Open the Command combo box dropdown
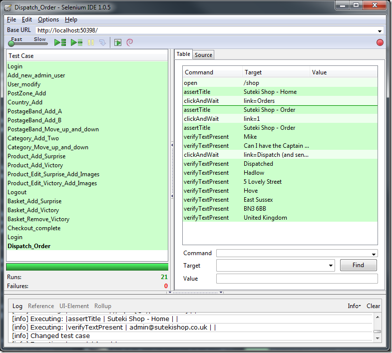The width and height of the screenshot is (392, 353). pos(374,254)
